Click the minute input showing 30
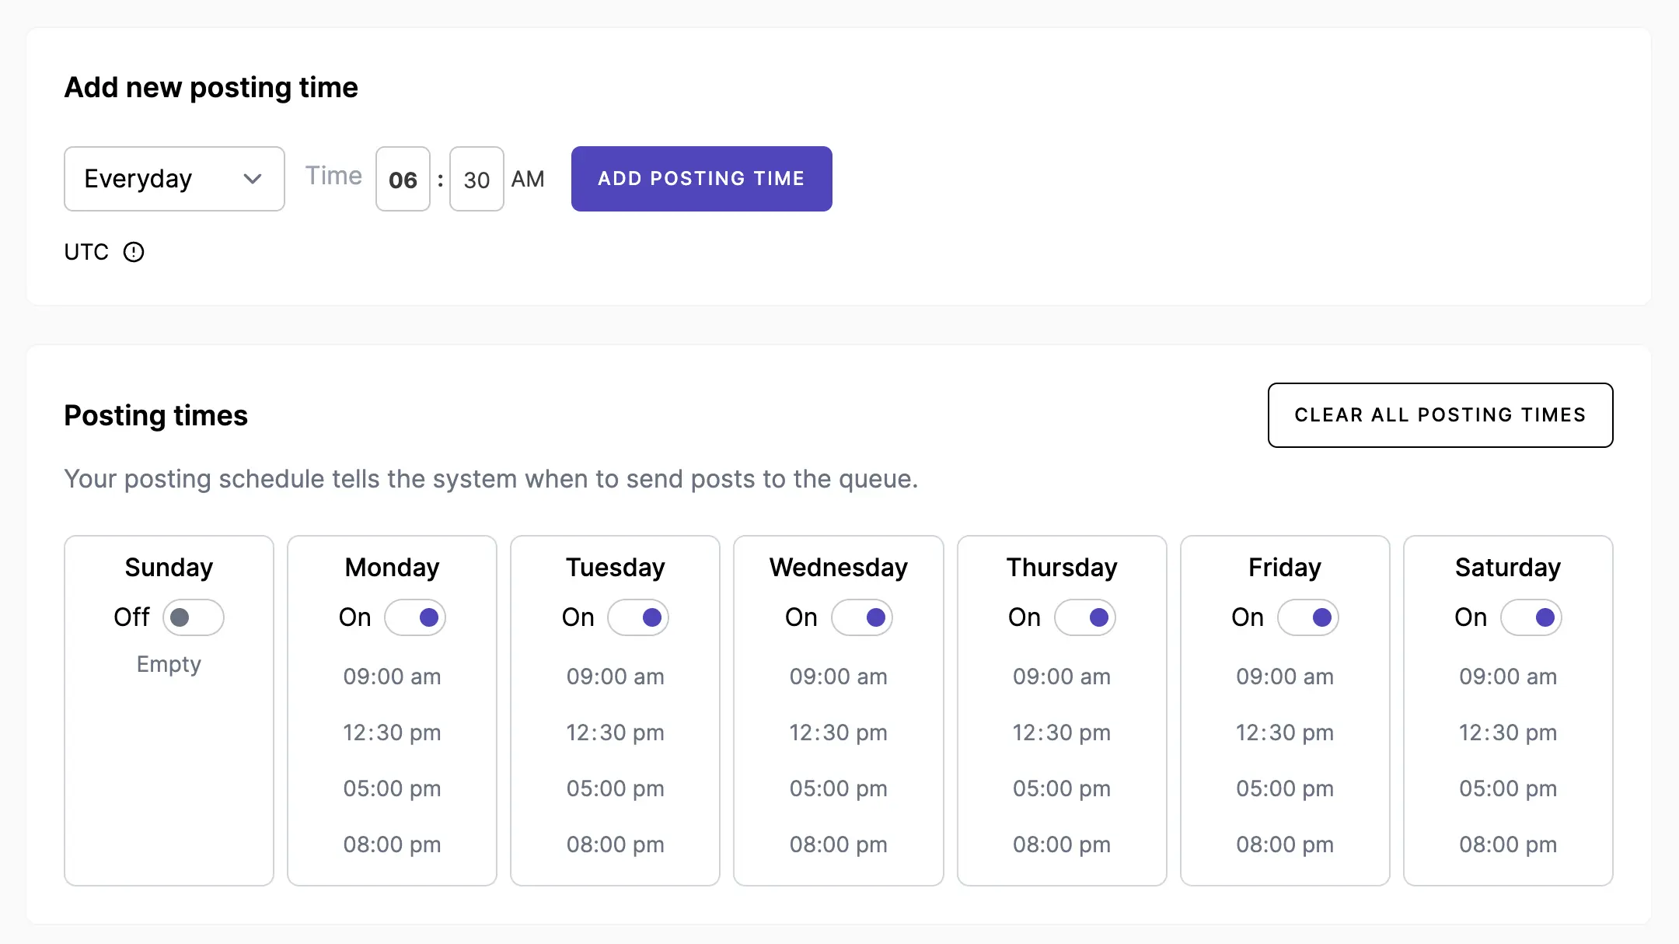This screenshot has height=944, width=1679. (476, 179)
